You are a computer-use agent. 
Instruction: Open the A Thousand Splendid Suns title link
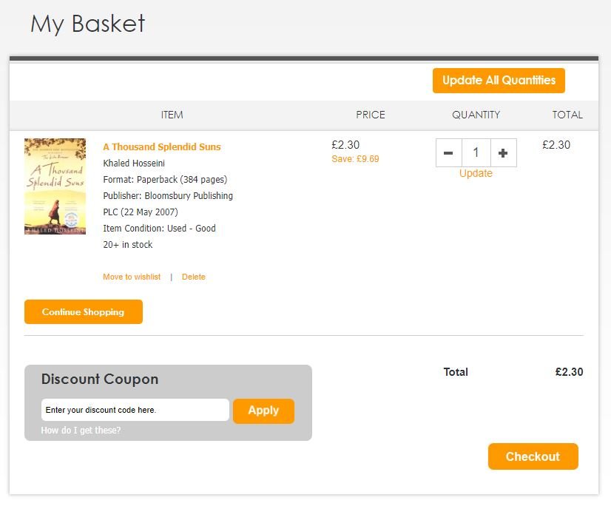pyautogui.click(x=161, y=146)
